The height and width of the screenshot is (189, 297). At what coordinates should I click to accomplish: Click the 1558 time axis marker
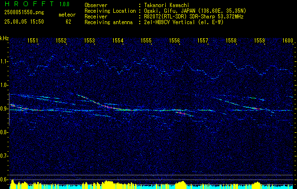pos(231,40)
